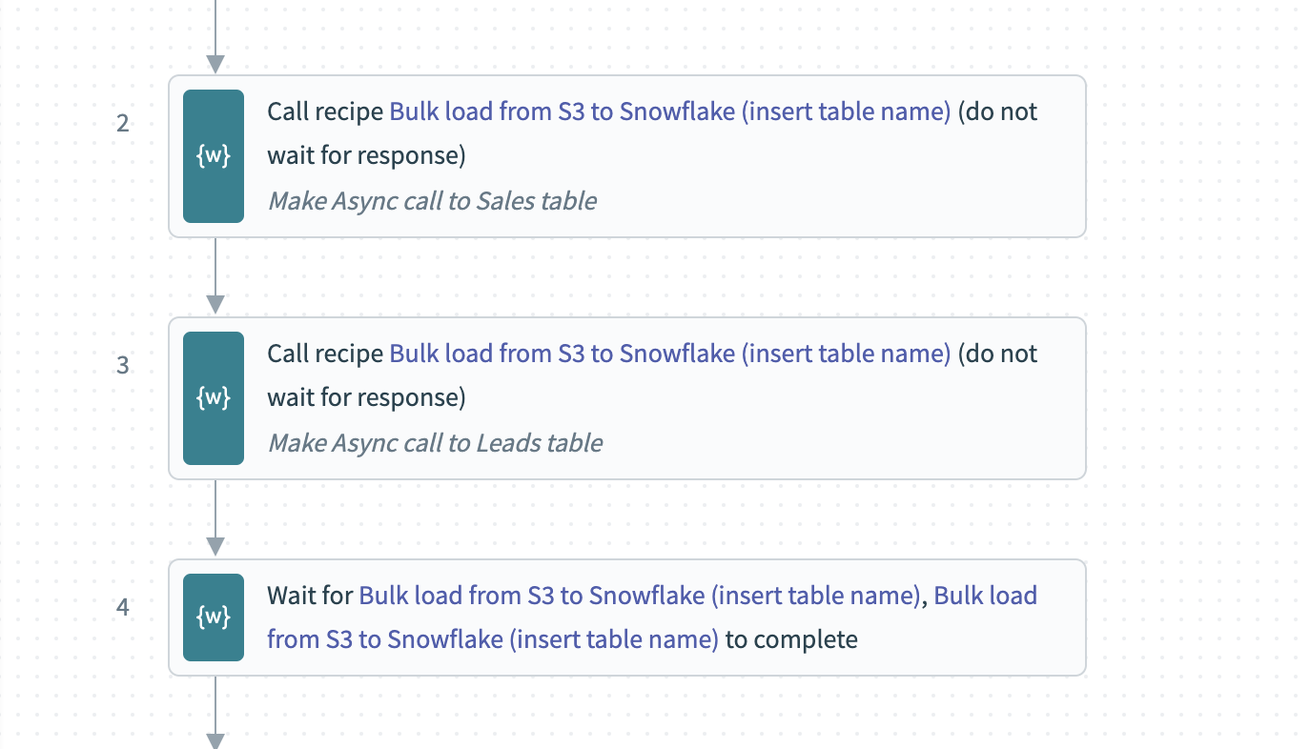
Task: Open the Bulk load recipe link in step 2
Action: tap(669, 111)
